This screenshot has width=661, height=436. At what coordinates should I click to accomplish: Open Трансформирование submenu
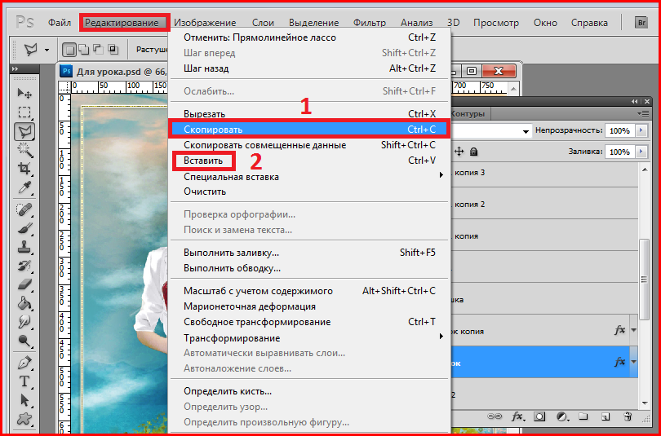pos(310,338)
